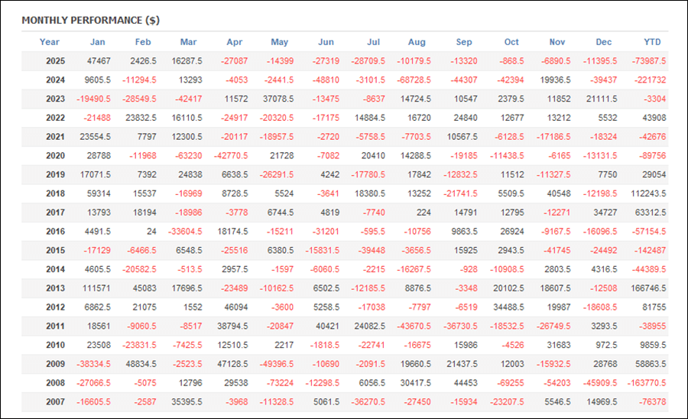This screenshot has width=688, height=419.
Task: Click the YTD column header
Action: tap(652, 42)
